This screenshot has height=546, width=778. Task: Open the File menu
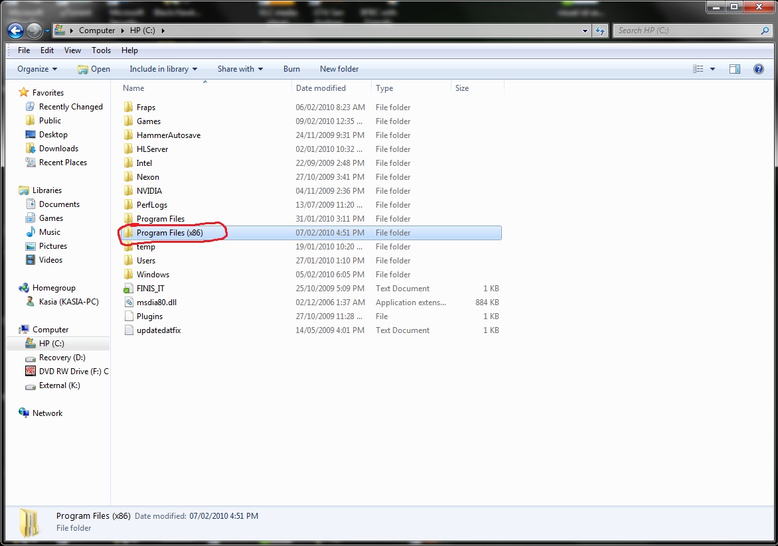24,50
